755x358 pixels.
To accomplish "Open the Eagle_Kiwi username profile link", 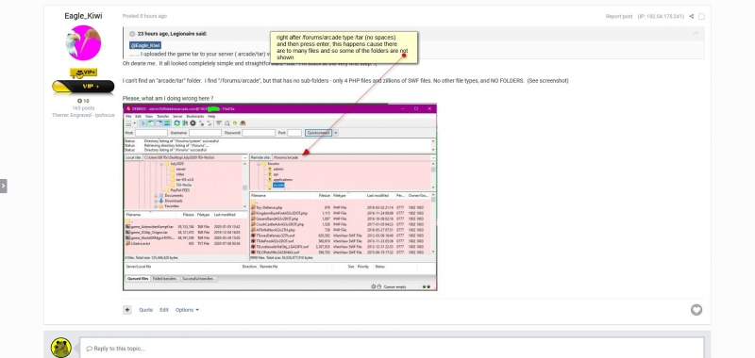I will coord(83,16).
